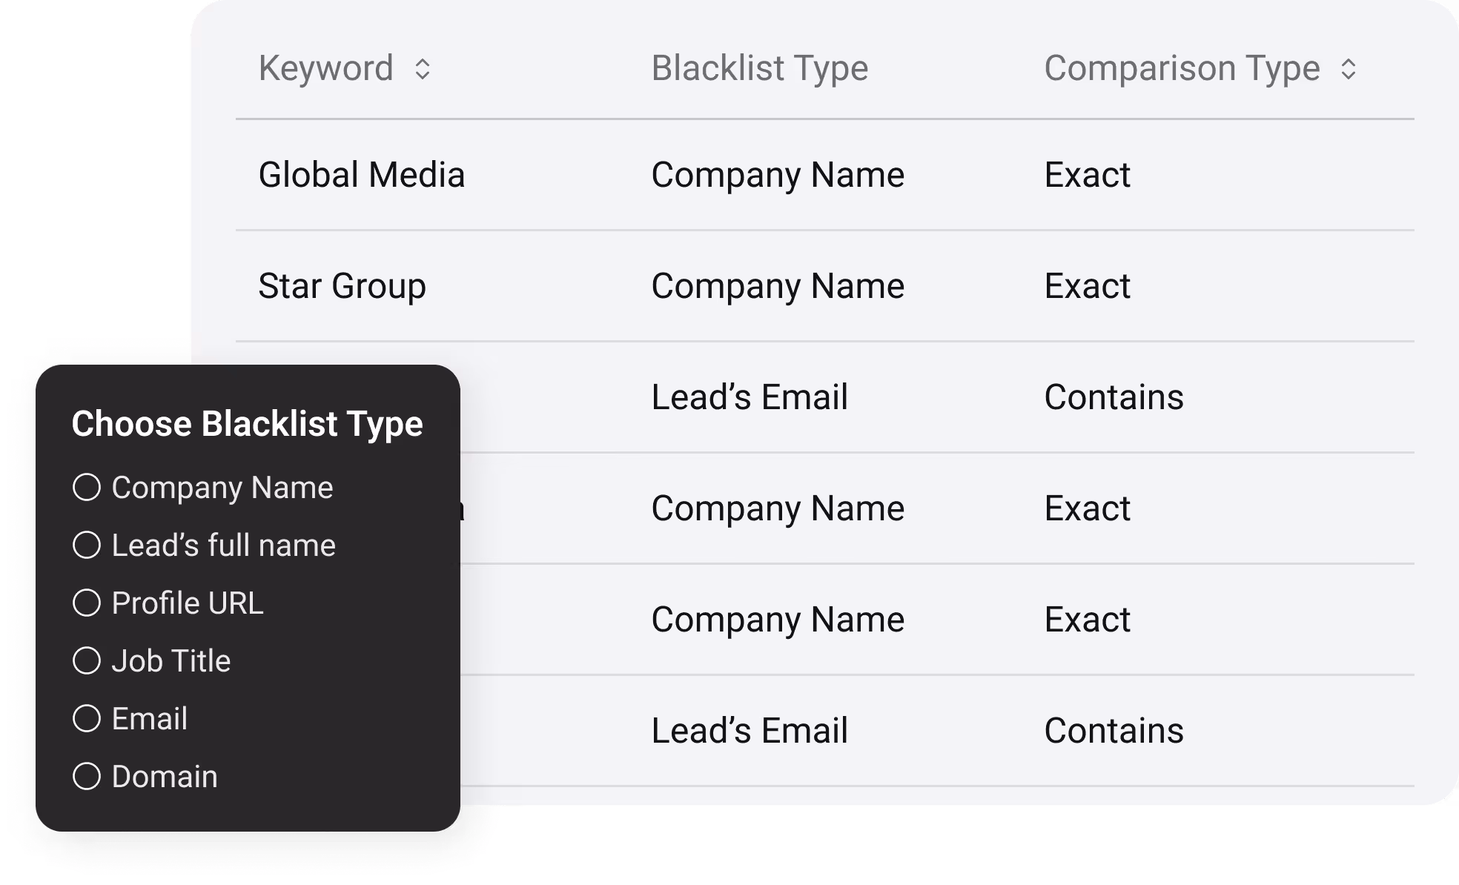Click the Keyword column header
Image resolution: width=1459 pixels, height=885 pixels.
[x=325, y=68]
